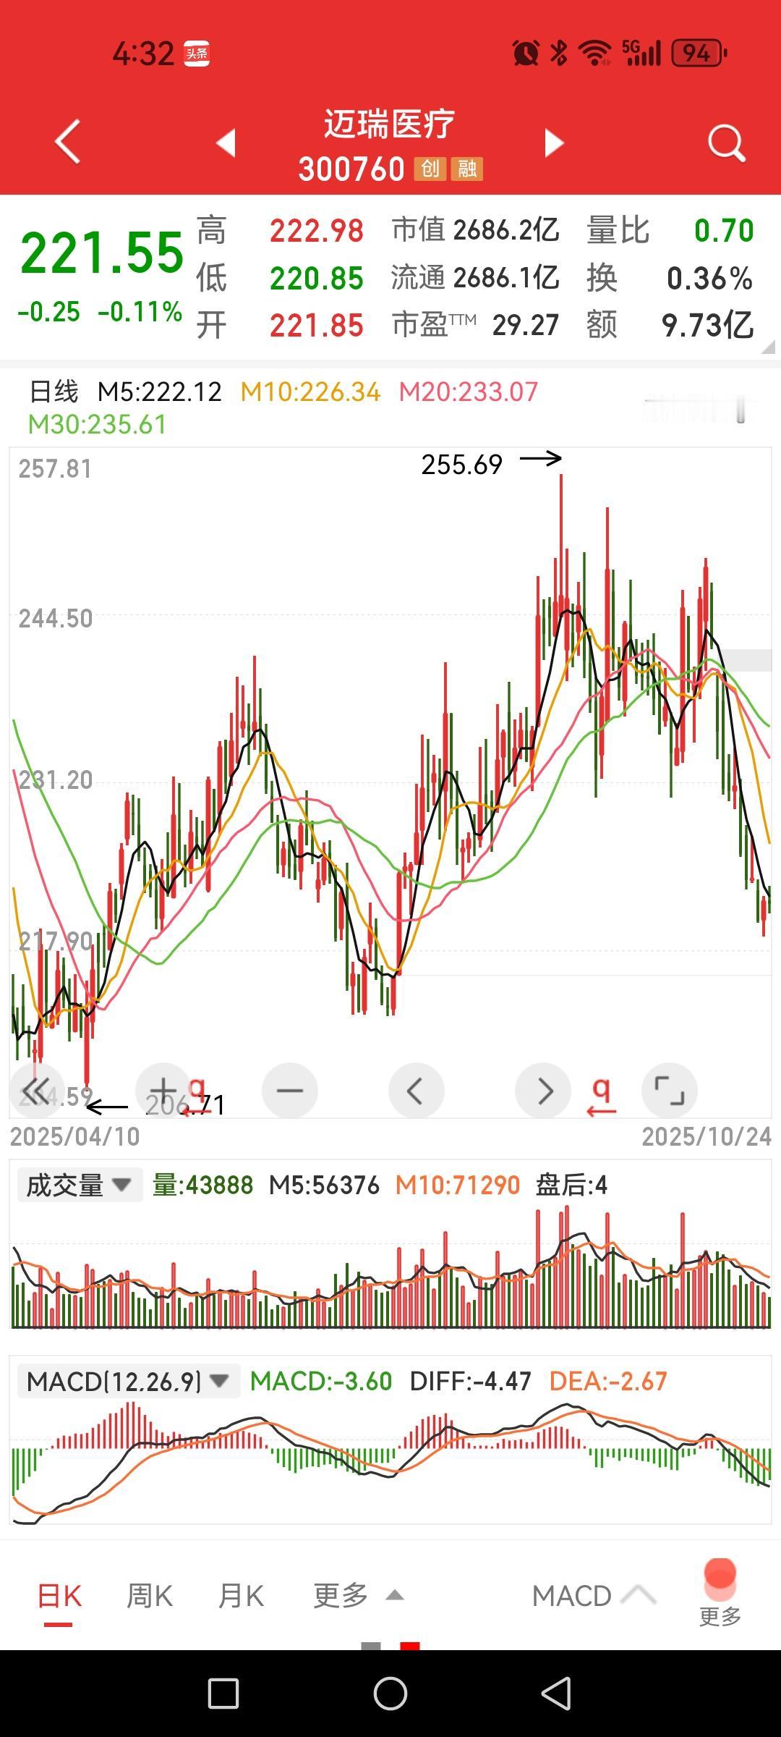Jump to earliest data with double-left arrow
The width and height of the screenshot is (781, 1737).
click(37, 1091)
